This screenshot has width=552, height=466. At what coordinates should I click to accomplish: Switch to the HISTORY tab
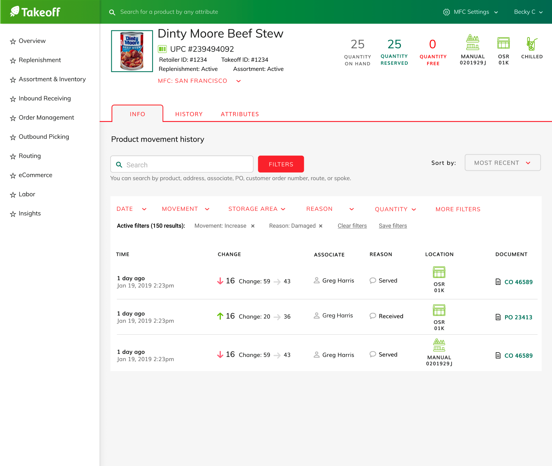[x=189, y=114]
